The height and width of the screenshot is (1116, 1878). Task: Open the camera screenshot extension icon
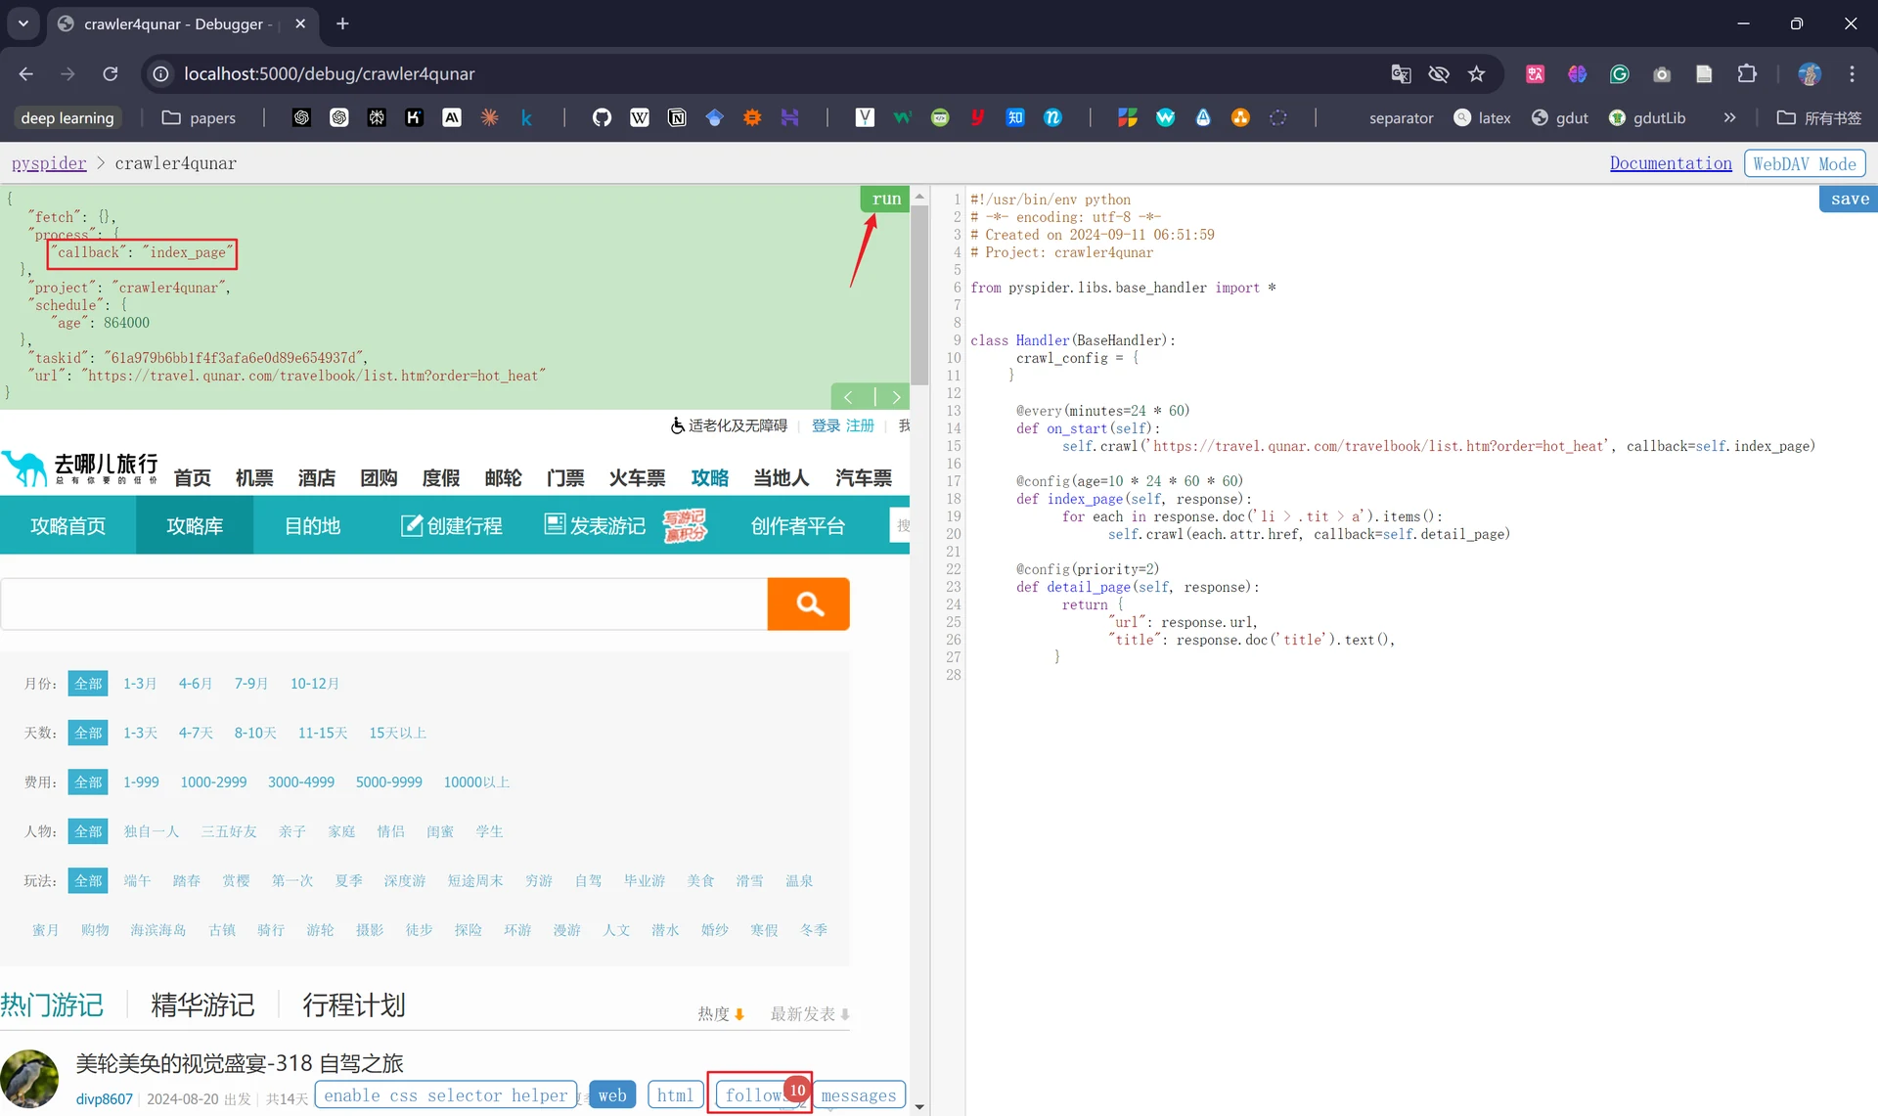pyautogui.click(x=1661, y=73)
